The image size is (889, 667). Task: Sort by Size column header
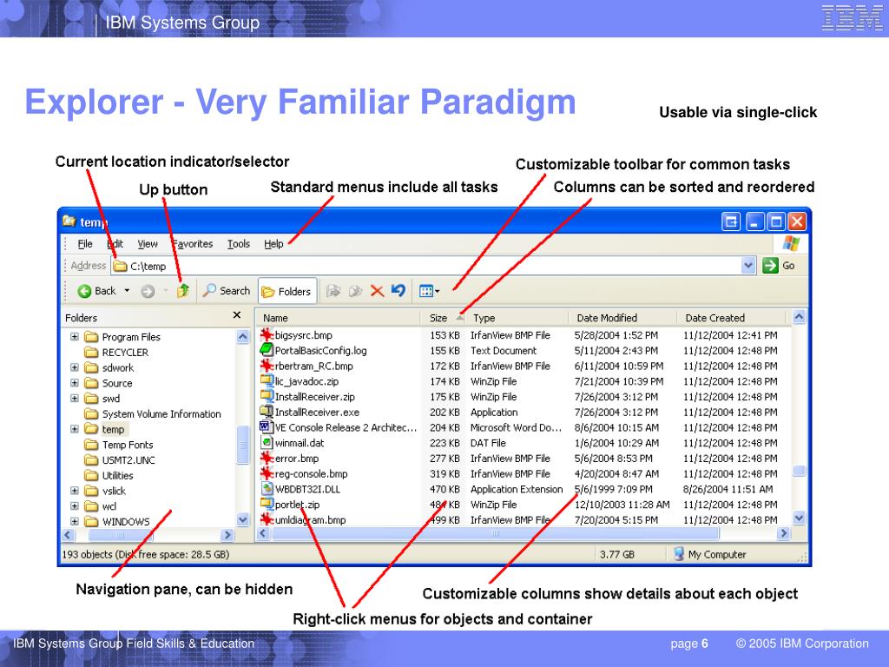coord(444,318)
